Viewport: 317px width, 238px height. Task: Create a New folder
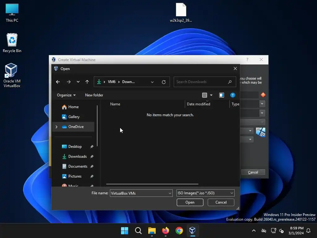(94, 95)
